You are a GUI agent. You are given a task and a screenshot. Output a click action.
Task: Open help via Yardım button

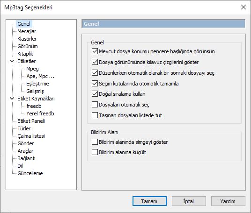pos(228,201)
